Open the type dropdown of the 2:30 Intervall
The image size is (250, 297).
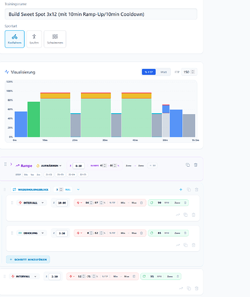24,276
